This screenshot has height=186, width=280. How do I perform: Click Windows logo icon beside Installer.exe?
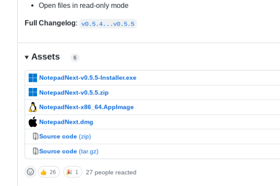(33, 78)
